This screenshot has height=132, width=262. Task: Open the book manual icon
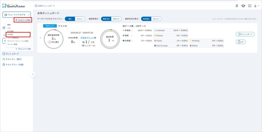click(250, 6)
